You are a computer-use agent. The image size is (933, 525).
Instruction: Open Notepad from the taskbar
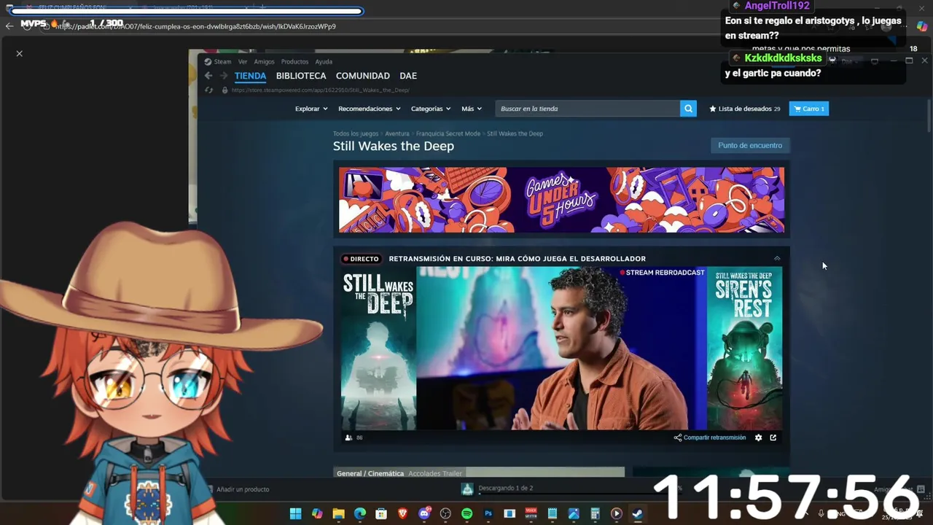pyautogui.click(x=553, y=514)
